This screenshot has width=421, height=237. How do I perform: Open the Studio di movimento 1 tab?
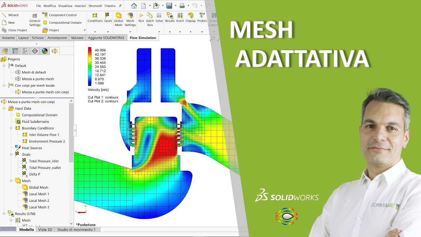point(76,229)
